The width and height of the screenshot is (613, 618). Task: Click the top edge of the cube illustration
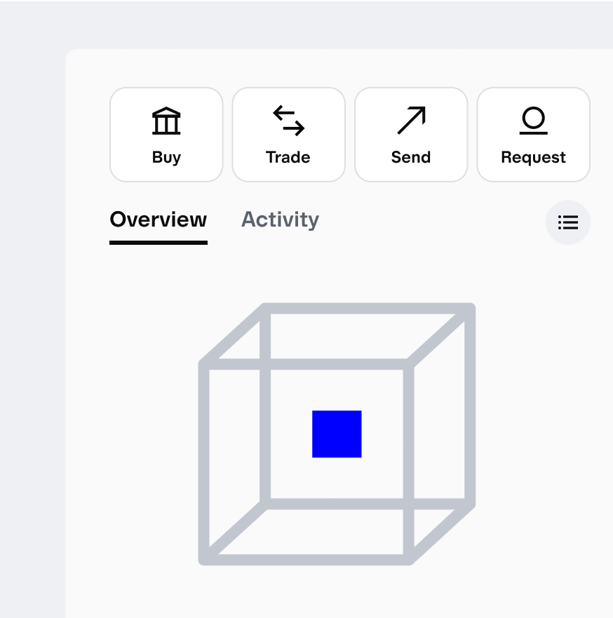(368, 305)
